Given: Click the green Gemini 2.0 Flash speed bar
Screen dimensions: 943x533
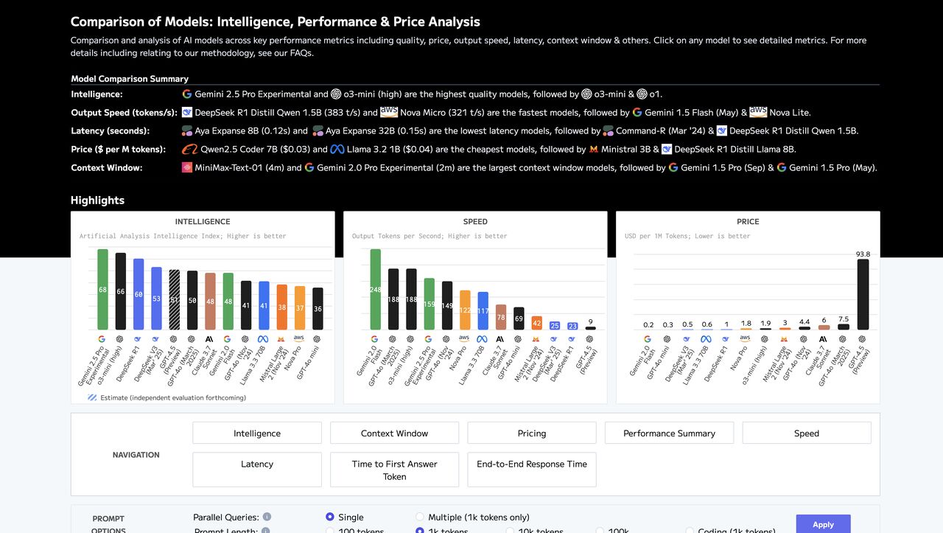Looking at the screenshot, I should (x=375, y=289).
